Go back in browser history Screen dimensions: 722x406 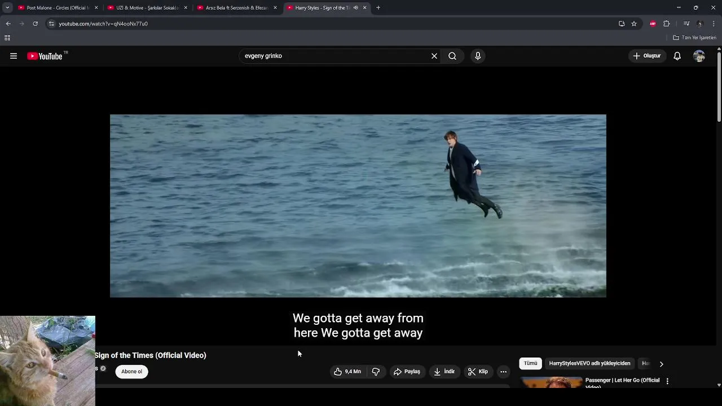click(x=8, y=24)
